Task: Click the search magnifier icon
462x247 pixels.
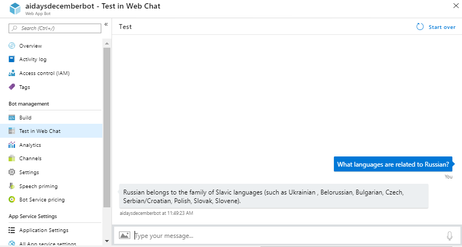Action: pyautogui.click(x=14, y=28)
